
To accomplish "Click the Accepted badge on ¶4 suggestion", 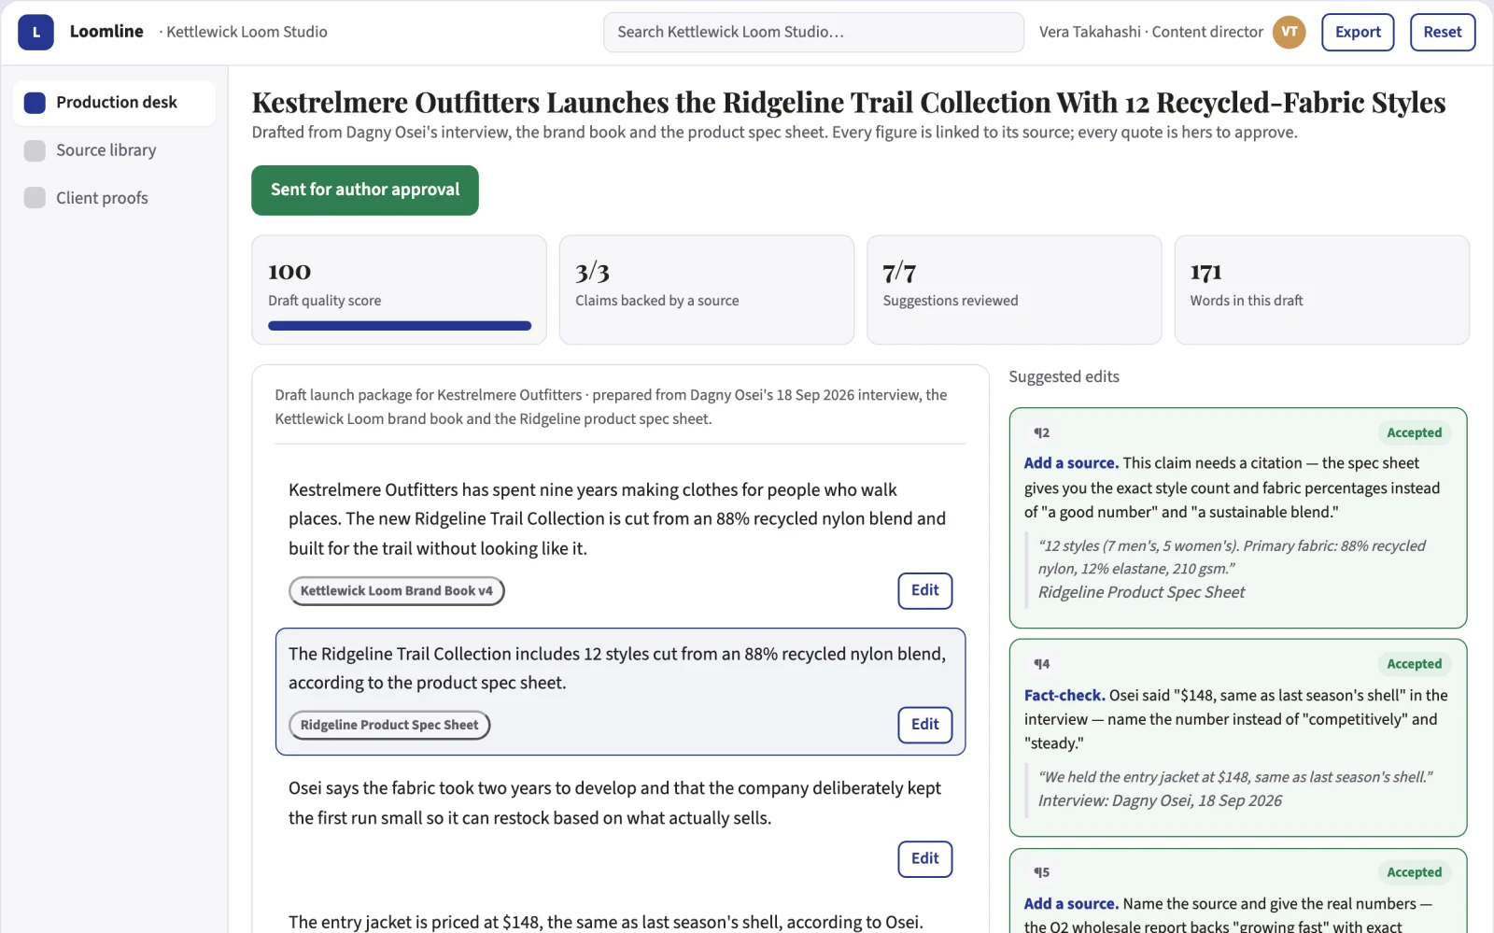I will coord(1414,664).
